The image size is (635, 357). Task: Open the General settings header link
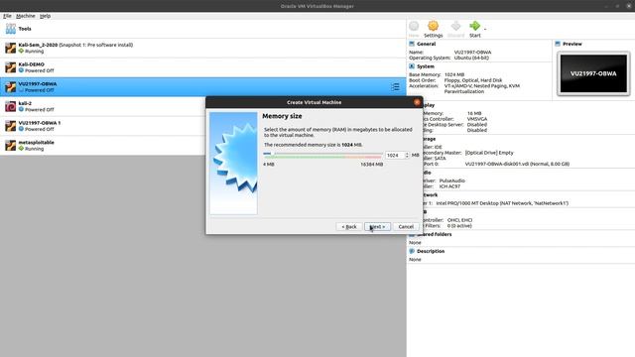426,44
